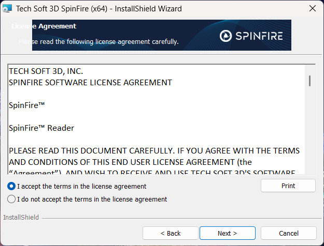Click the InstallShield label at bottom left
This screenshot has width=324, height=246.
(21, 218)
